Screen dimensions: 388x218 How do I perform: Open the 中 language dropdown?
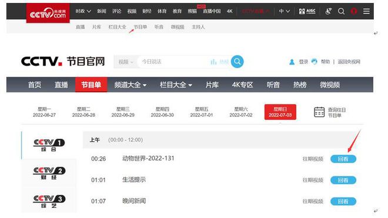pyautogui.click(x=285, y=11)
